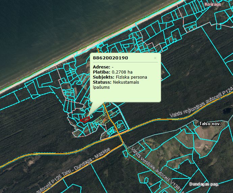Screen dimensions: 233x193
Task: Click cadastral number 88620020190 in popup
Action: click(110, 58)
